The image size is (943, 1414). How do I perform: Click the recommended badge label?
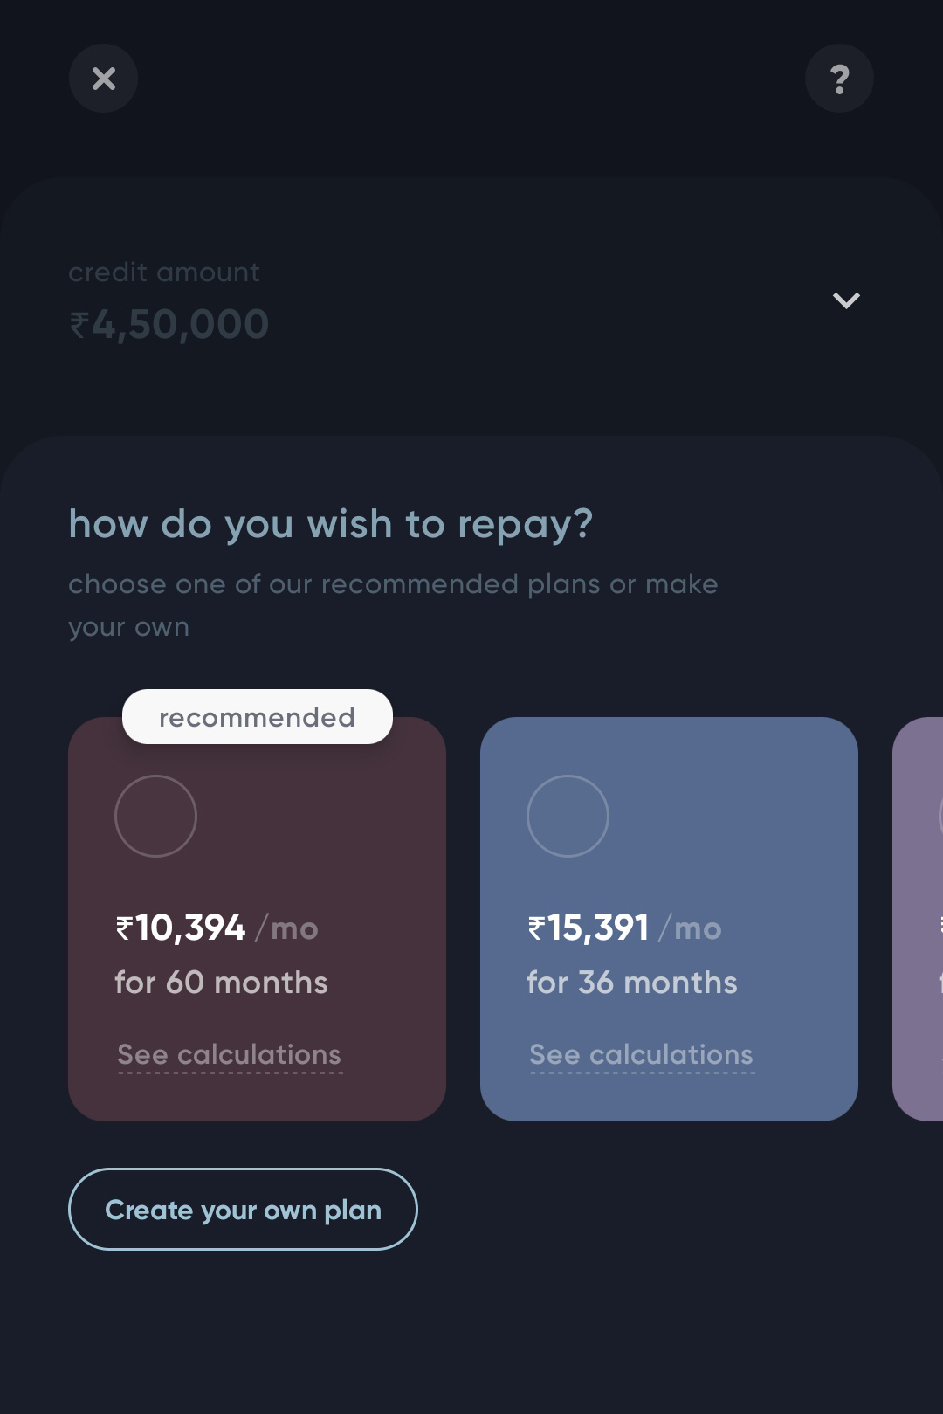257,716
